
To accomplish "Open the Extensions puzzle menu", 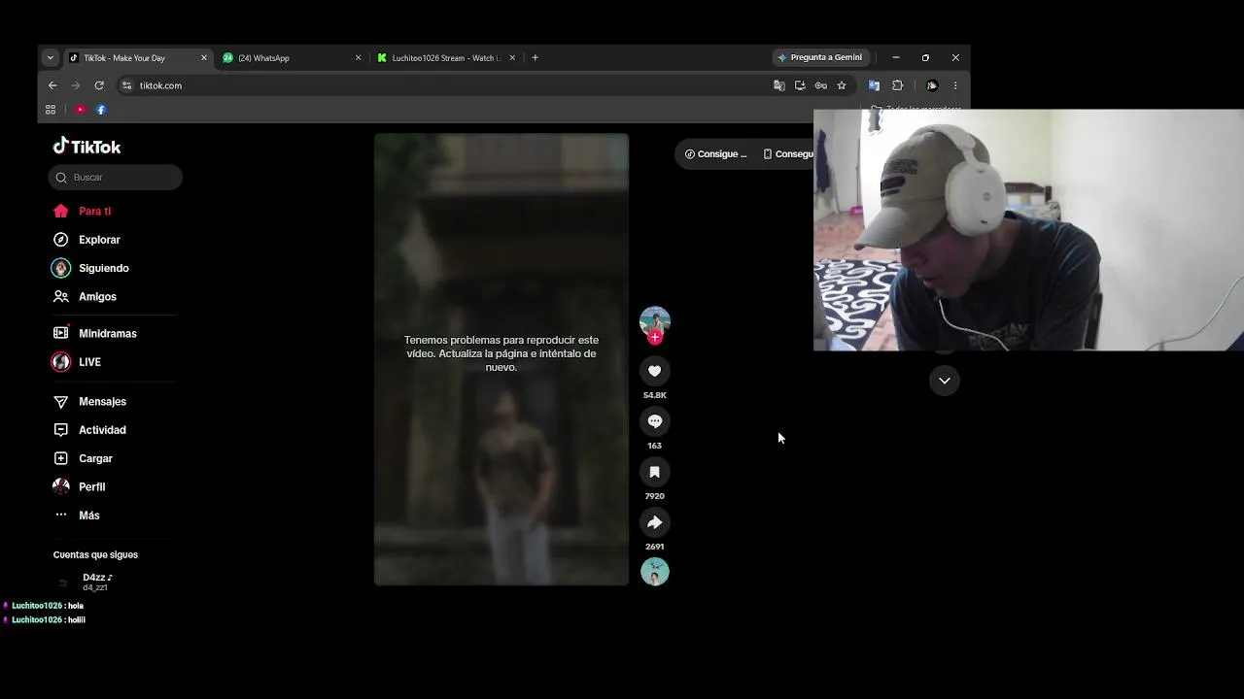I will click(x=897, y=85).
